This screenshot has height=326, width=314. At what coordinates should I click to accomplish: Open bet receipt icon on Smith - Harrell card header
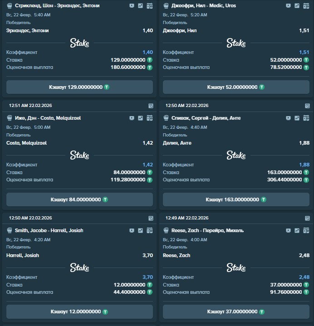pos(151,218)
